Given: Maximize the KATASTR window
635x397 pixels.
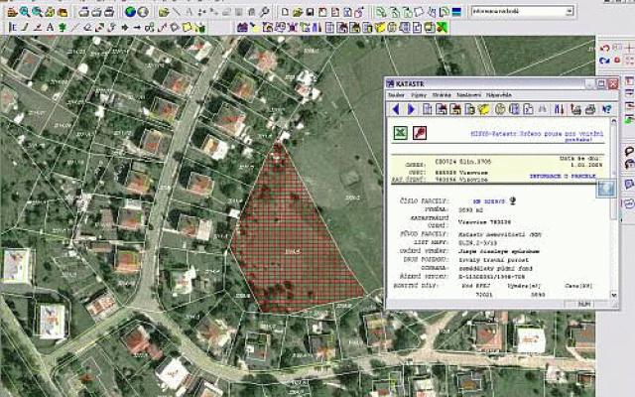Looking at the screenshot, I should click(601, 83).
